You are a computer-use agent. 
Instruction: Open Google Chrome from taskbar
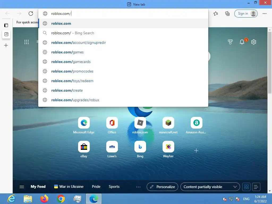point(61,199)
